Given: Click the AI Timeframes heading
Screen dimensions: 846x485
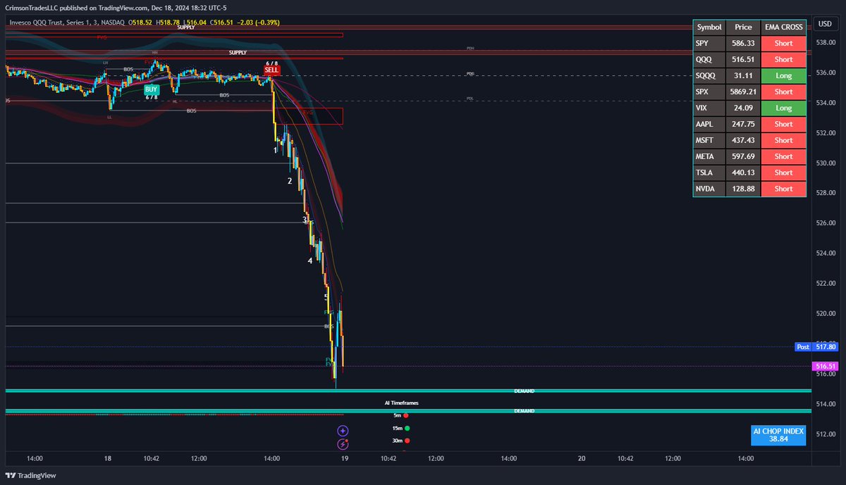Looking at the screenshot, I should [401, 403].
